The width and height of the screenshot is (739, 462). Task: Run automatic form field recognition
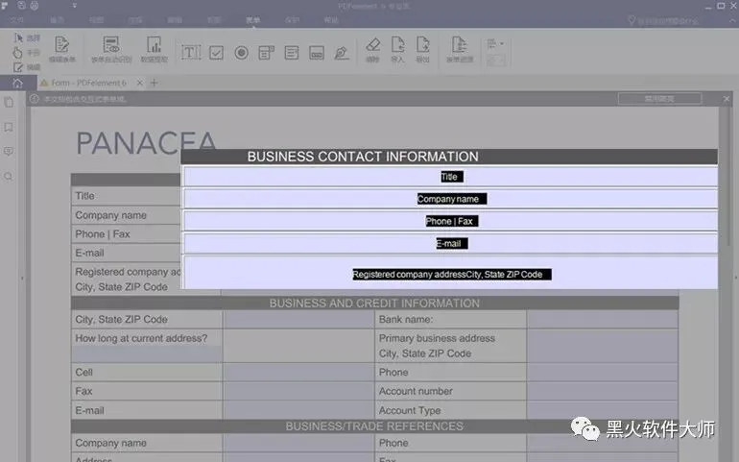111,50
